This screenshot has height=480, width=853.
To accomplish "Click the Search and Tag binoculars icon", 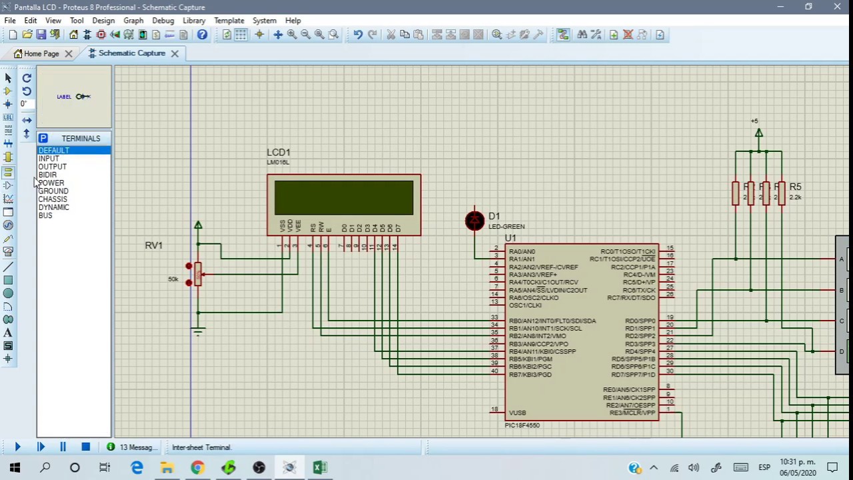I will (x=582, y=35).
